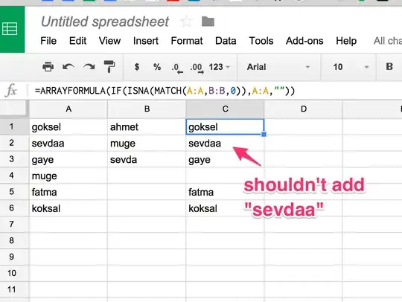Select column B header
The width and height of the screenshot is (402, 302).
pos(147,109)
